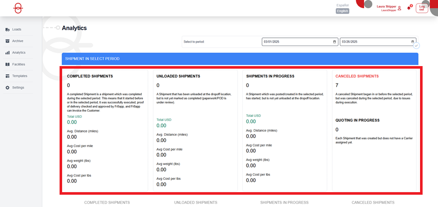Click the Log out button

click(422, 8)
